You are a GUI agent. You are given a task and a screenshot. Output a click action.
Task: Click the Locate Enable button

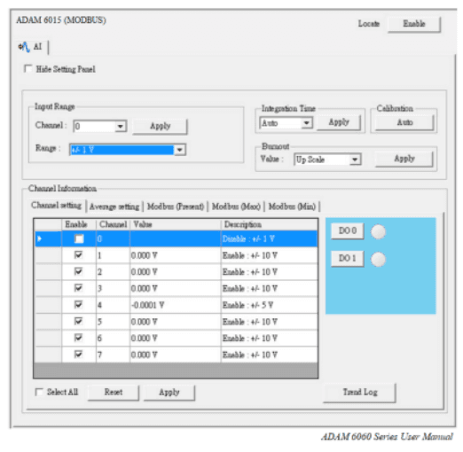point(414,24)
